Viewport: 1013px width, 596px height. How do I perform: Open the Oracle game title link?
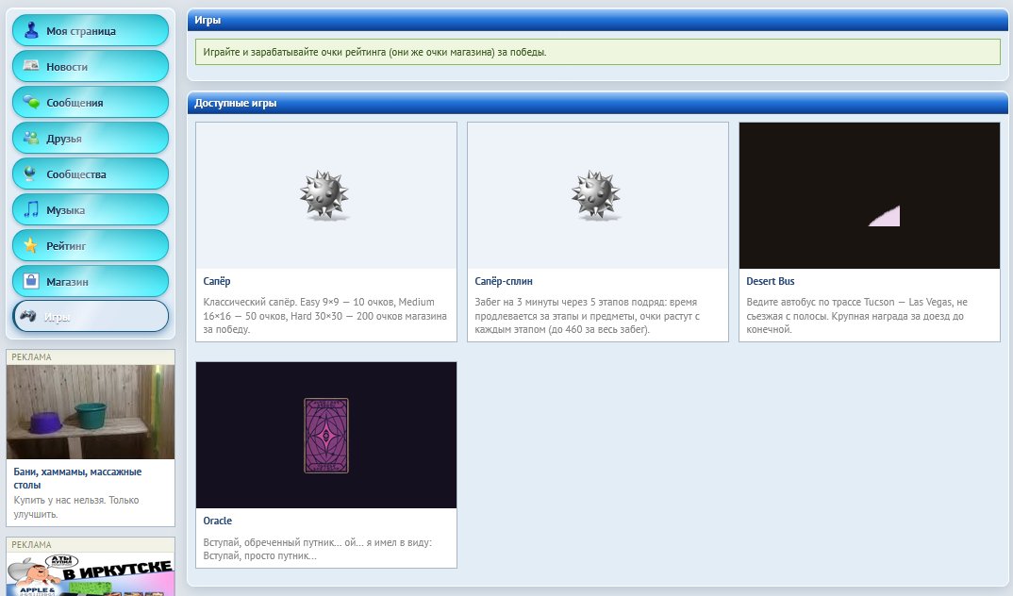coord(217,521)
